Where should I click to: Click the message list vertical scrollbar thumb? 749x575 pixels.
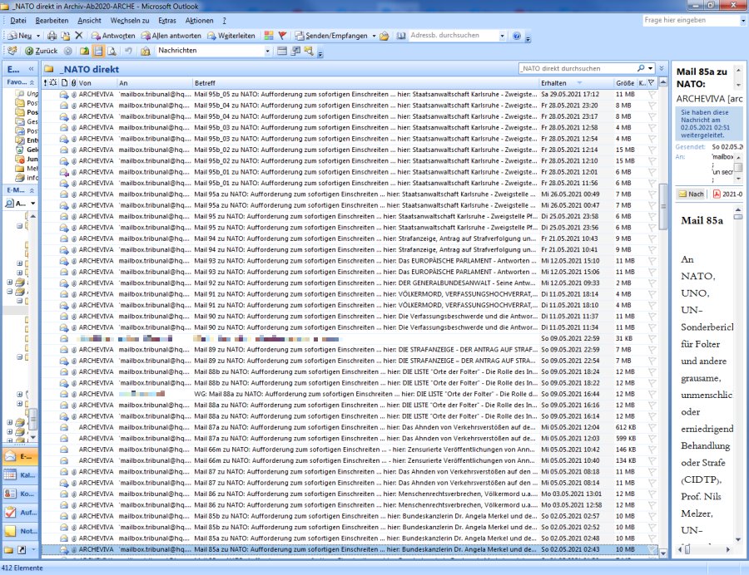pyautogui.click(x=663, y=206)
